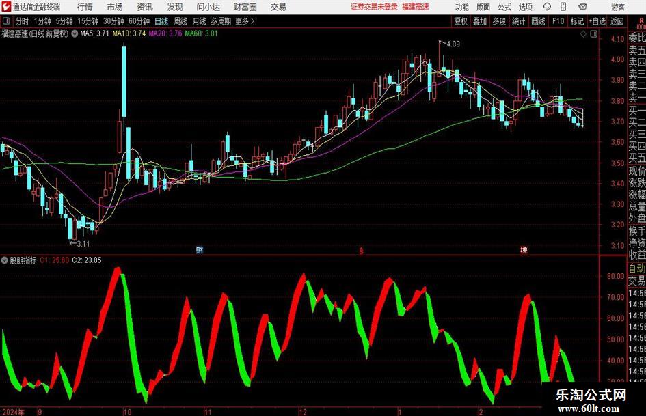Select the 日线 daily tab
Screen dimensions: 646x416
pos(161,21)
